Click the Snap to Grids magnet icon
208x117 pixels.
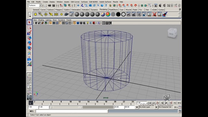[120, 6]
